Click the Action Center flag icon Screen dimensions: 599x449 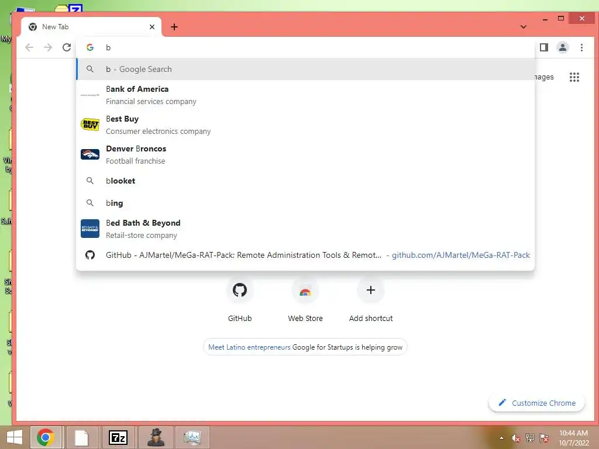544,438
